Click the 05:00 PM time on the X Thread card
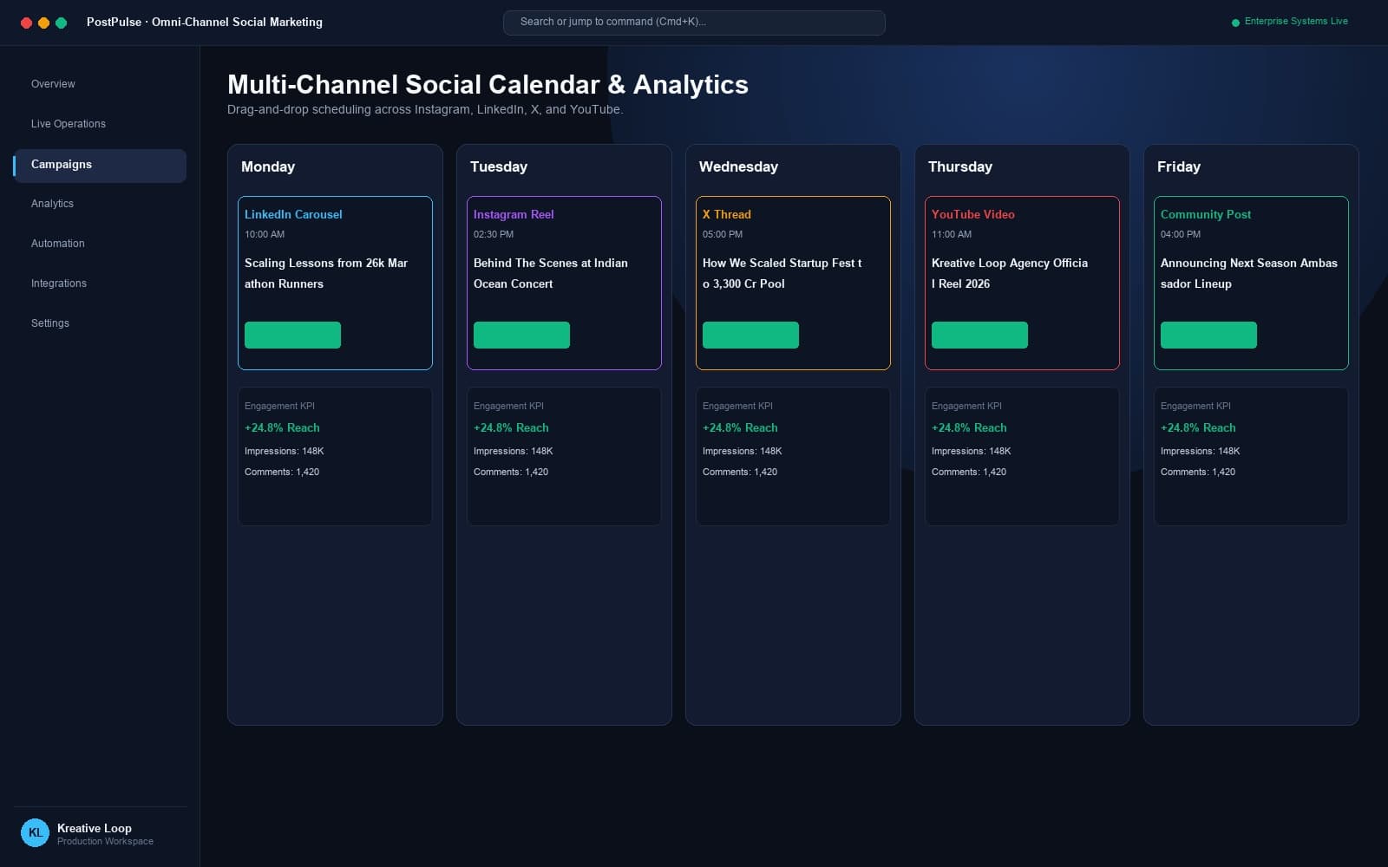1388x867 pixels. [x=723, y=234]
